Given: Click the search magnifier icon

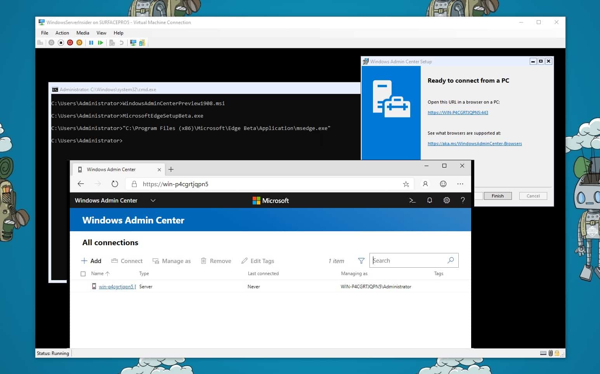Looking at the screenshot, I should point(451,260).
